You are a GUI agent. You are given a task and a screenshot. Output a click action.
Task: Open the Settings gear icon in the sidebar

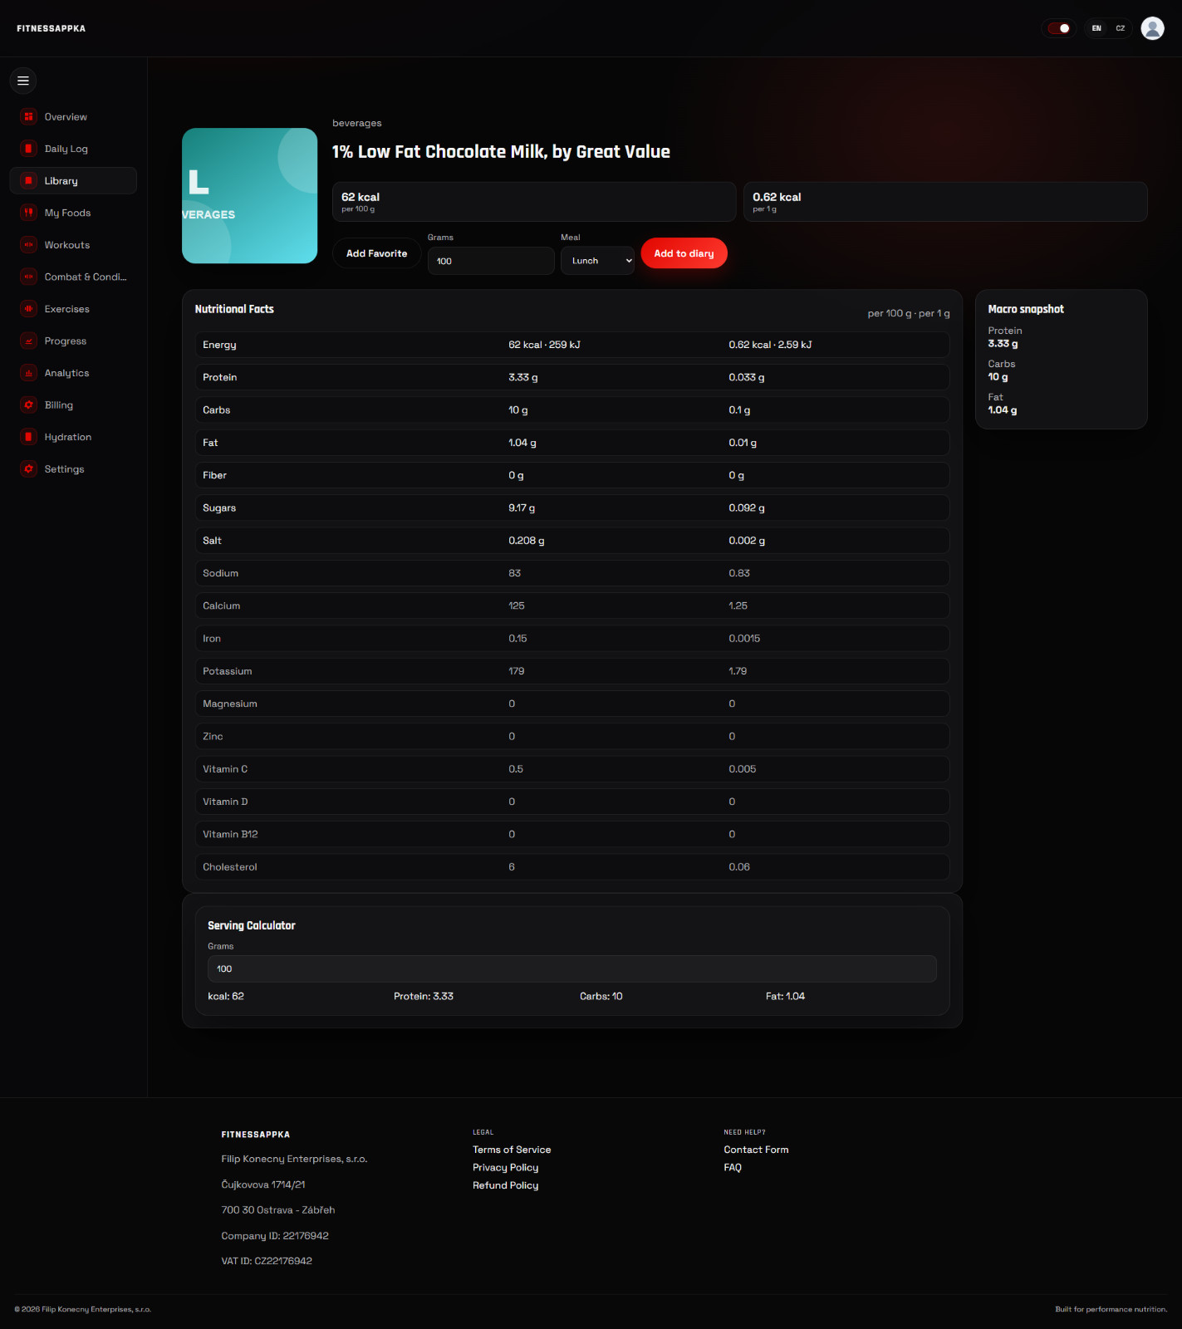[29, 469]
